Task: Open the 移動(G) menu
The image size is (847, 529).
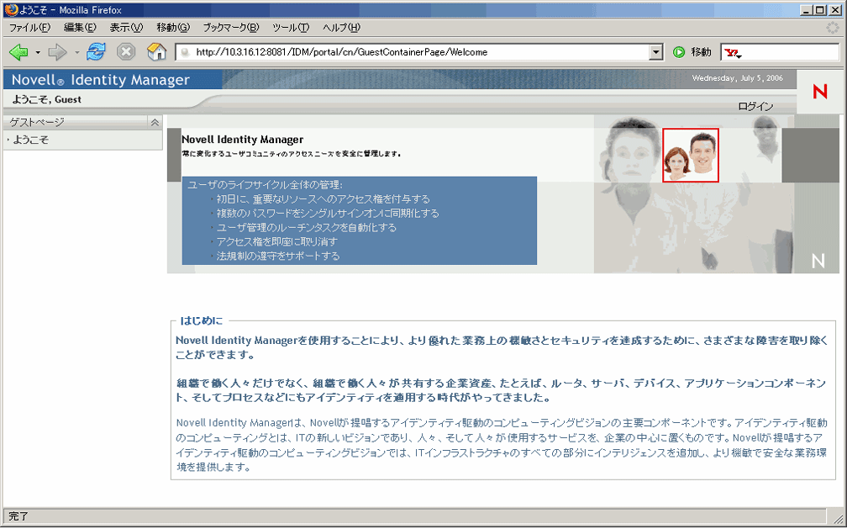Action: click(173, 27)
